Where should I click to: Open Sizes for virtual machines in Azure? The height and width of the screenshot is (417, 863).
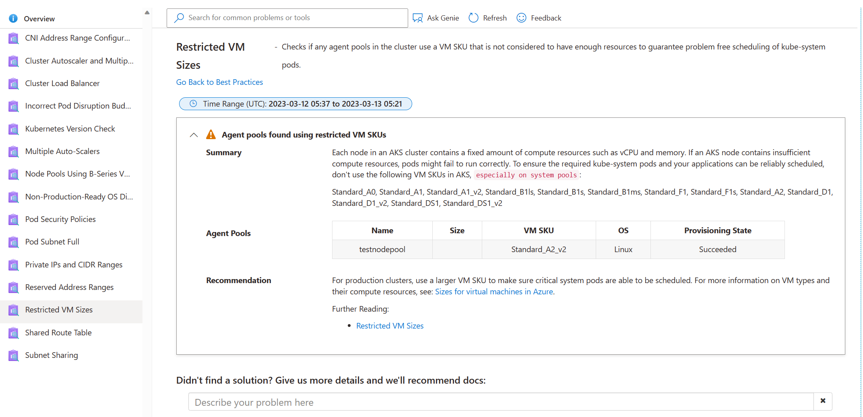[x=494, y=292]
